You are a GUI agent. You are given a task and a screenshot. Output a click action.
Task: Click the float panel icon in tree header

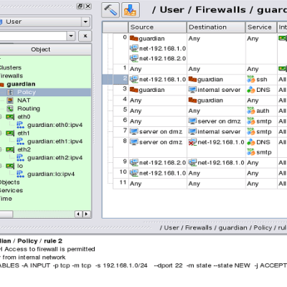80,6
